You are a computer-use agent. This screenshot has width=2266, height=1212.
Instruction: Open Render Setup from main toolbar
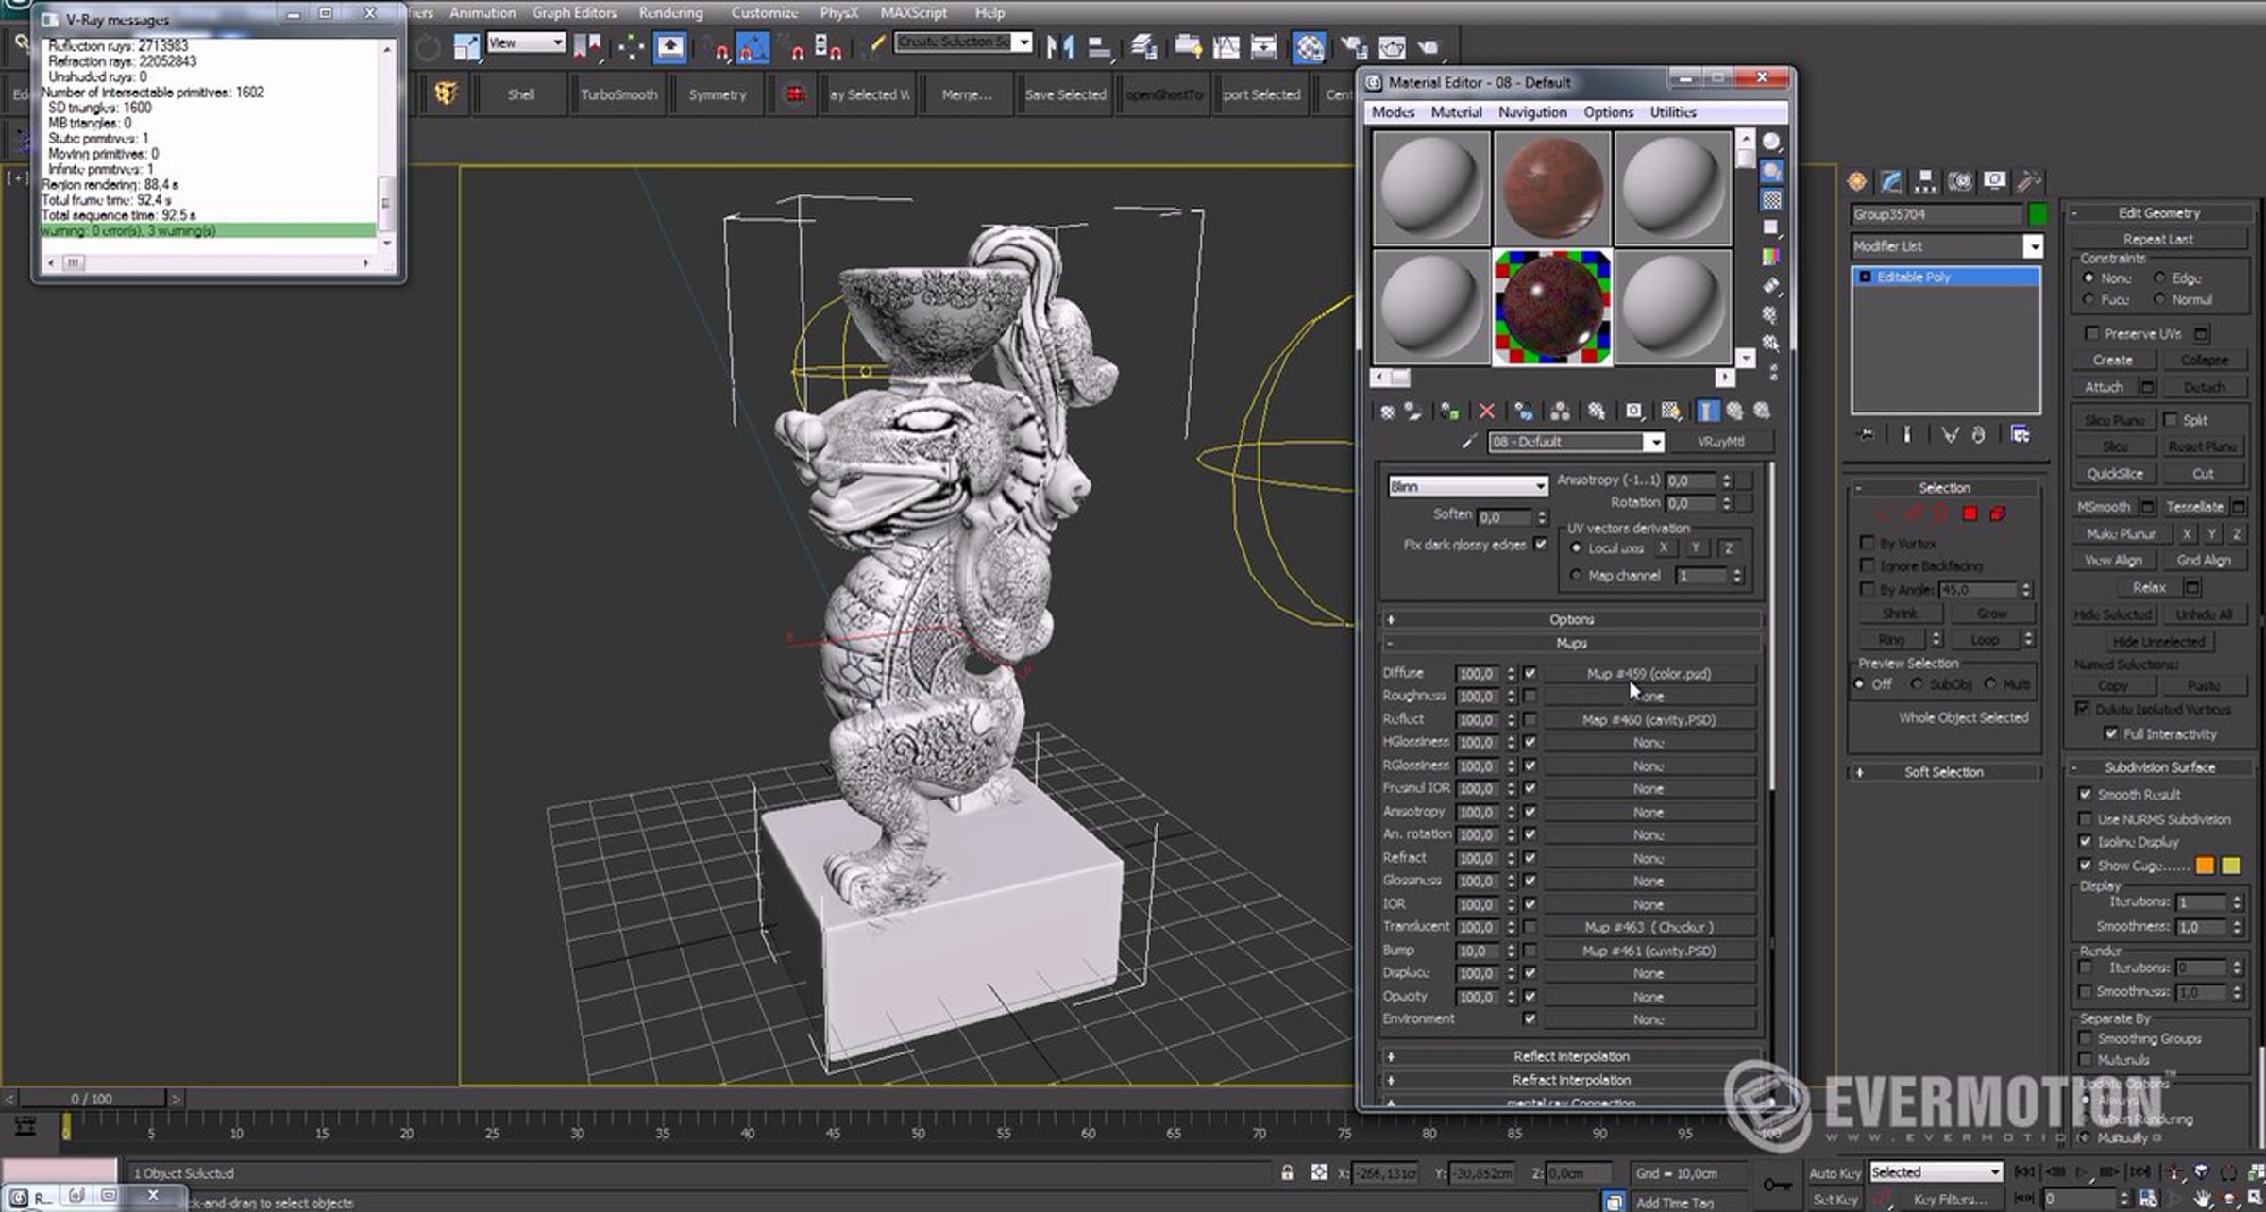click(x=1353, y=47)
